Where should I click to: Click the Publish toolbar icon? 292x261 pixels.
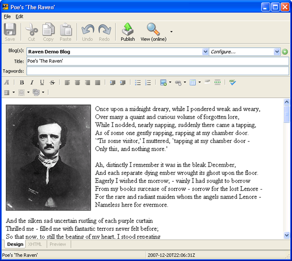pyautogui.click(x=128, y=32)
